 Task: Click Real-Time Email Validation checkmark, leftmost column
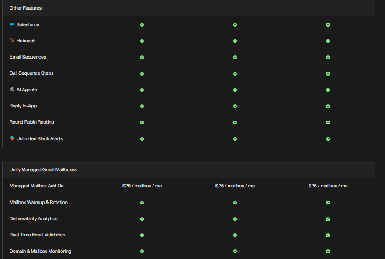142,235
